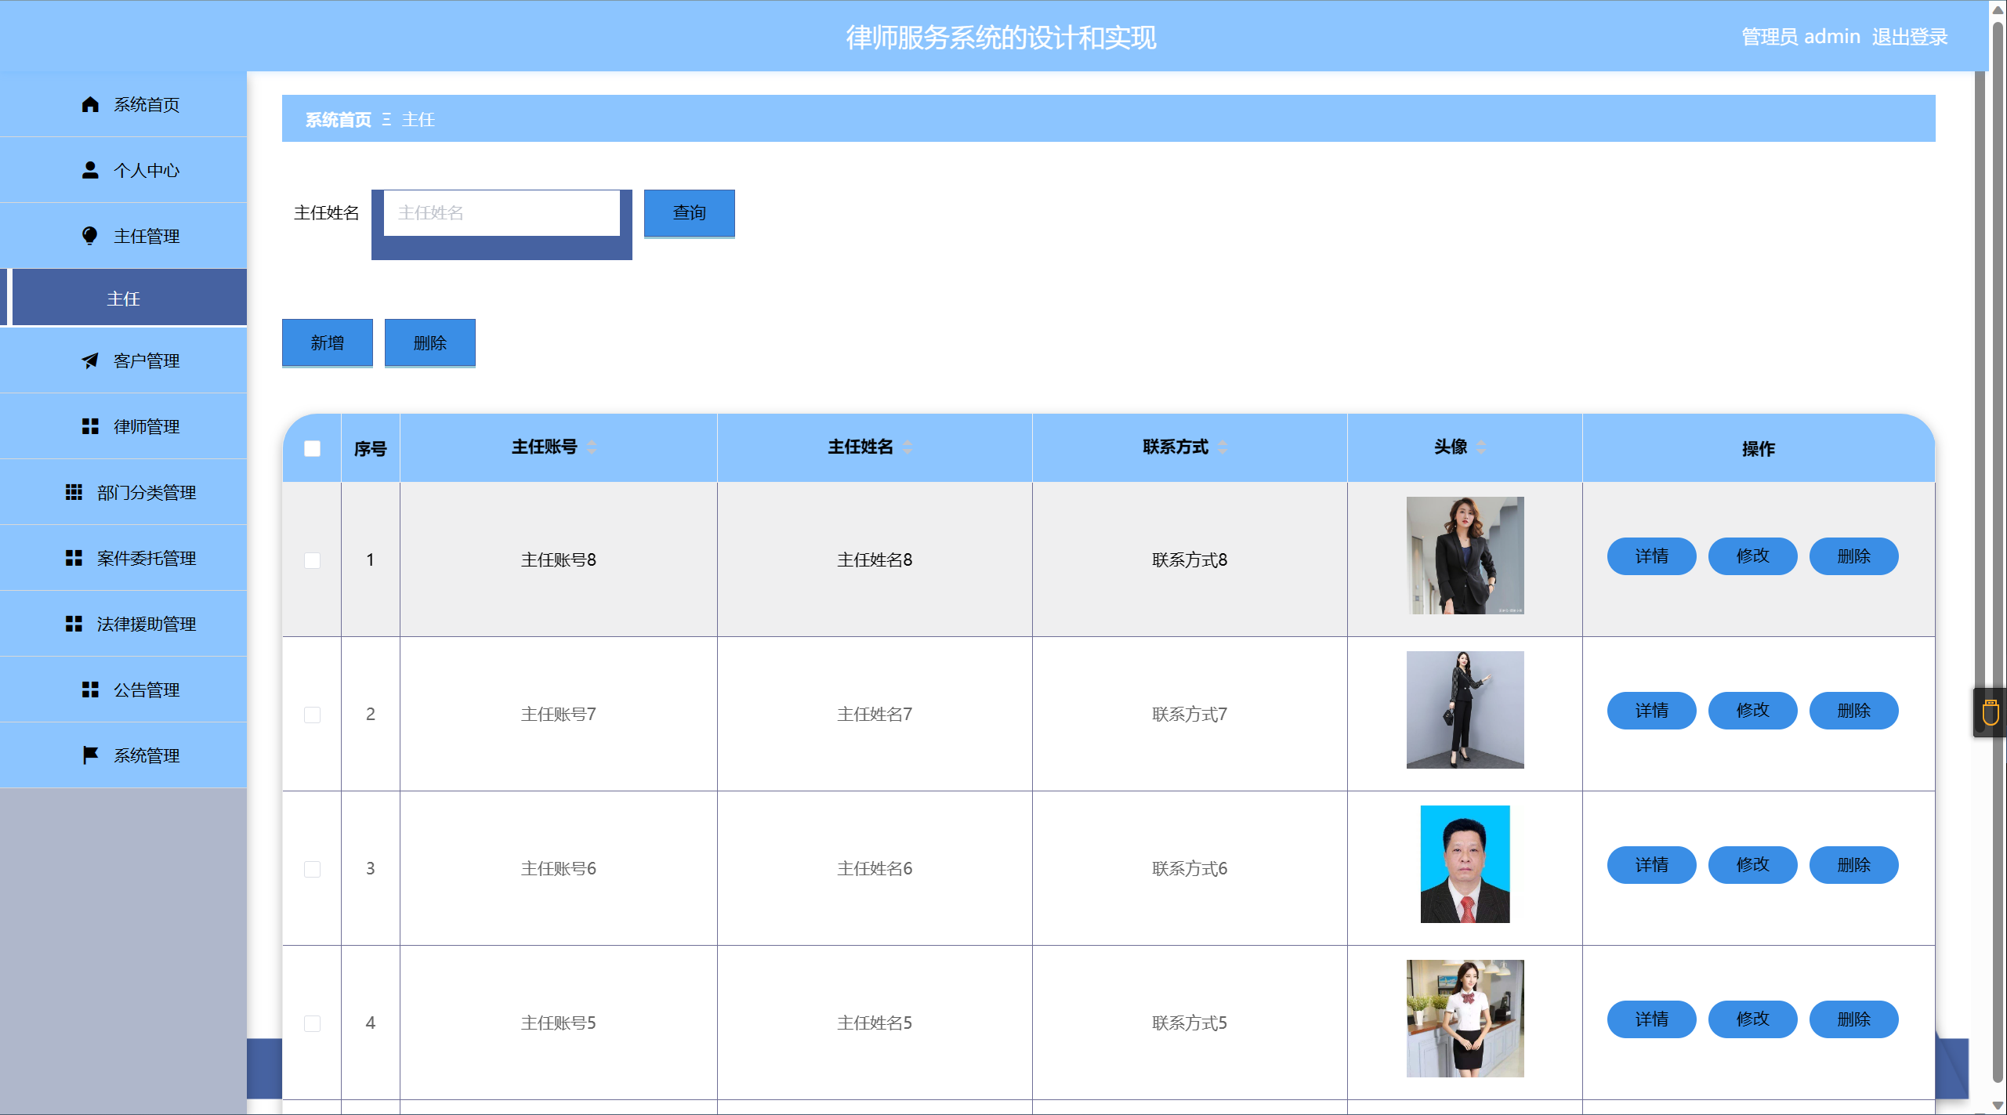Click the cell 主任姓名7
Screen dimensions: 2007x1115
pyautogui.click(x=875, y=714)
